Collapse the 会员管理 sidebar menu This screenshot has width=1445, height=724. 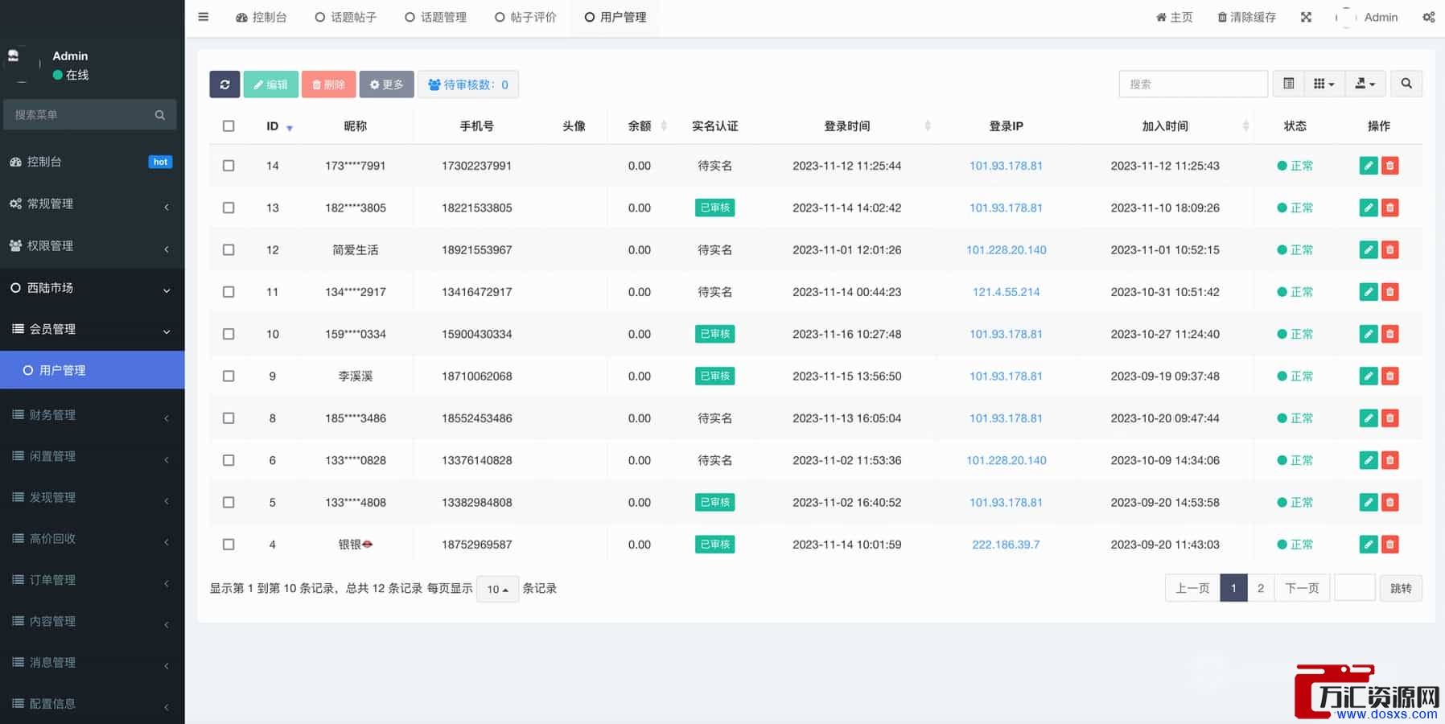(93, 329)
